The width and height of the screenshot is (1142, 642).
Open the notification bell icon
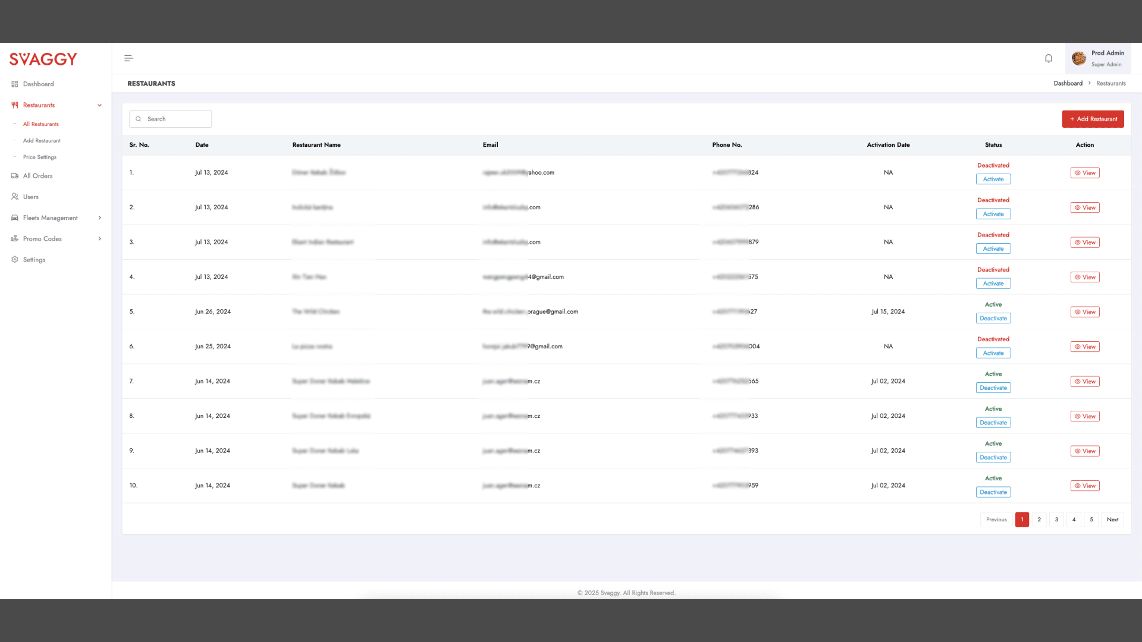click(1049, 58)
